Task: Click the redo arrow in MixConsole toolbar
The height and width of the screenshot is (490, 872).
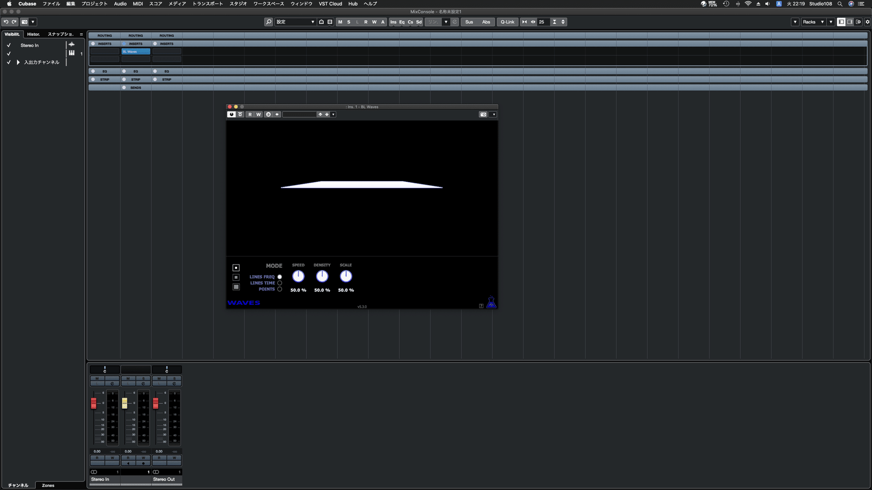Action: point(14,22)
